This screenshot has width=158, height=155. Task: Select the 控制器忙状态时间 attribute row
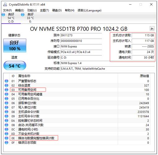tap(77, 121)
